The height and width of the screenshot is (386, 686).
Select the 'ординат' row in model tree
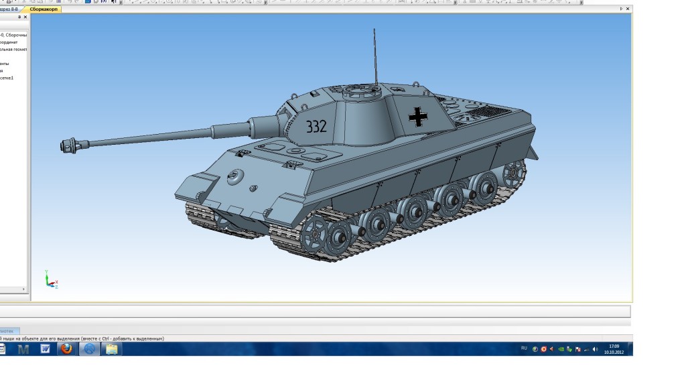click(9, 42)
